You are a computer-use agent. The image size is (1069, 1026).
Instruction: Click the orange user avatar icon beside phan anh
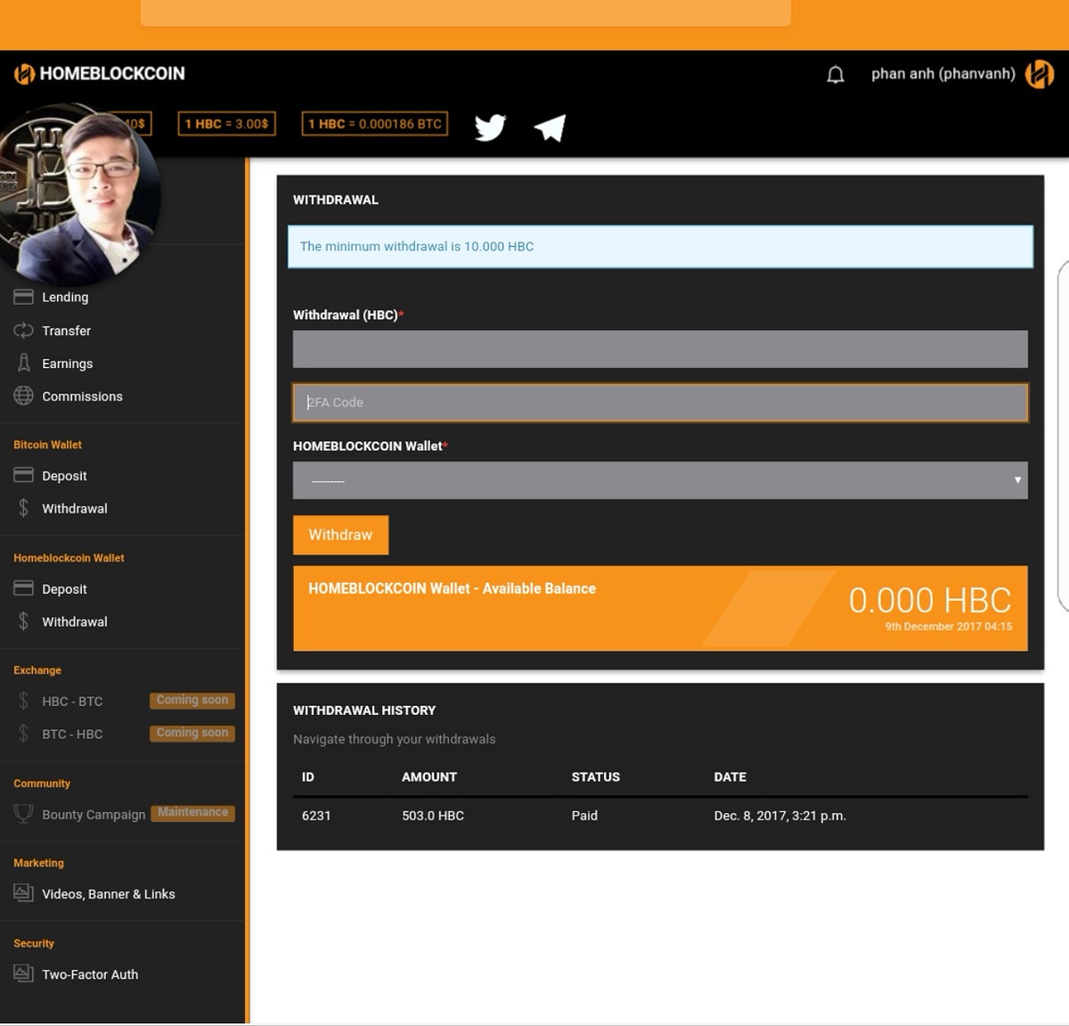tap(1040, 74)
